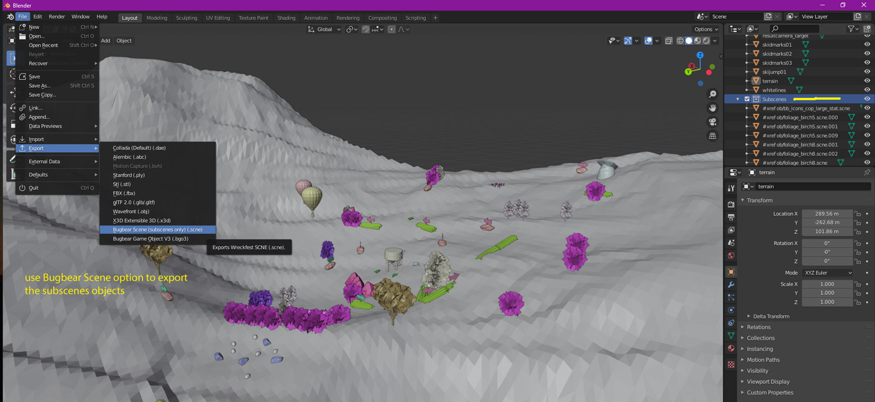The height and width of the screenshot is (402, 875).
Task: Toggle the snapping magnet button
Action: point(366,29)
